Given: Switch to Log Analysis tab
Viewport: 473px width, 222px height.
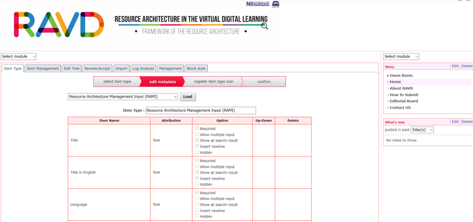Looking at the screenshot, I should click(x=143, y=68).
